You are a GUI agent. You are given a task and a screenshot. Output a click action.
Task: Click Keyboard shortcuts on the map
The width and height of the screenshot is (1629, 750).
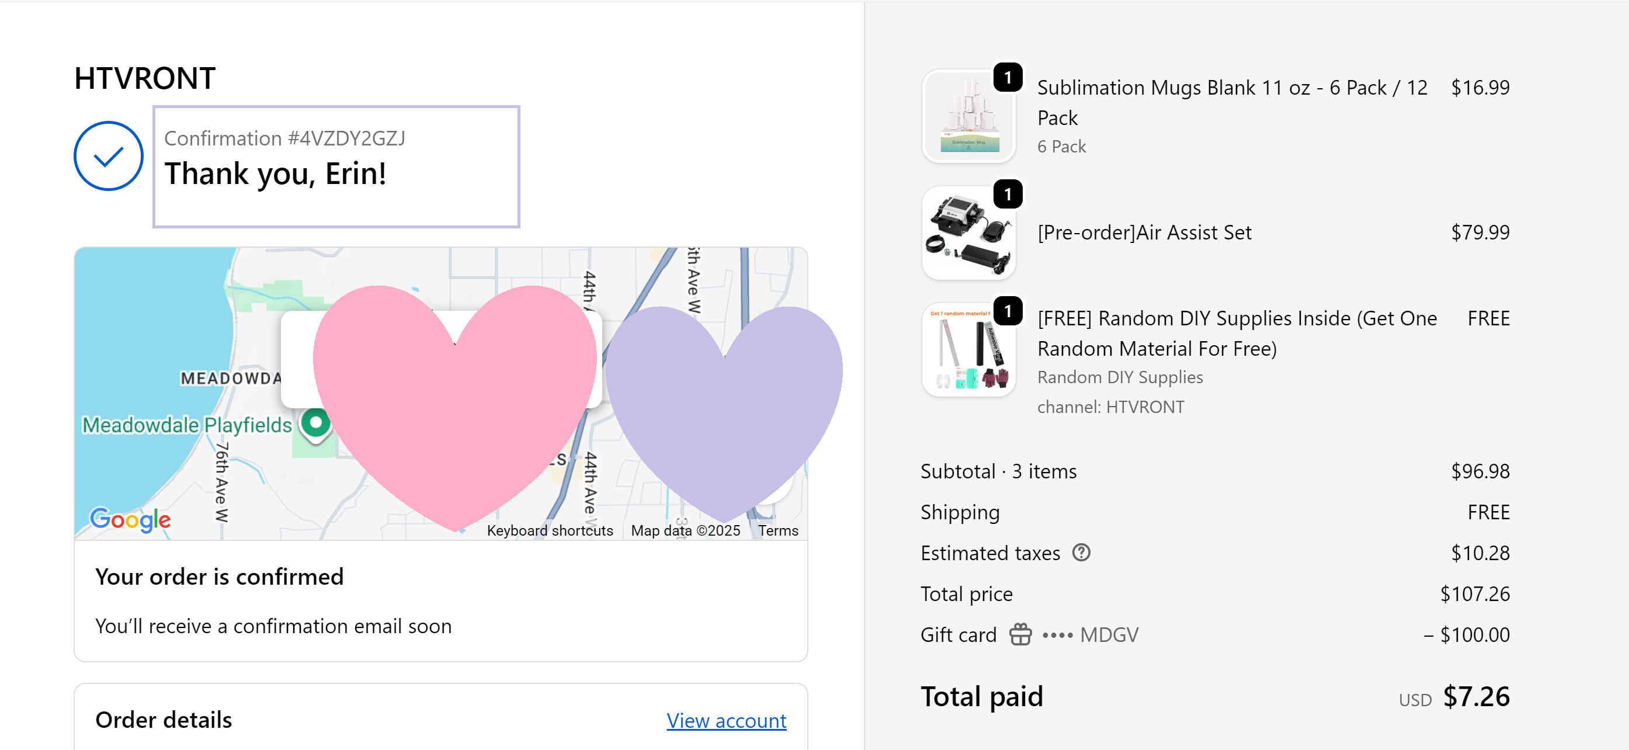pos(550,530)
